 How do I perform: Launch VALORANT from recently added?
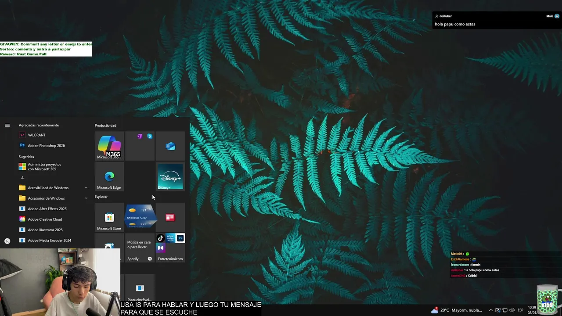coord(53,135)
